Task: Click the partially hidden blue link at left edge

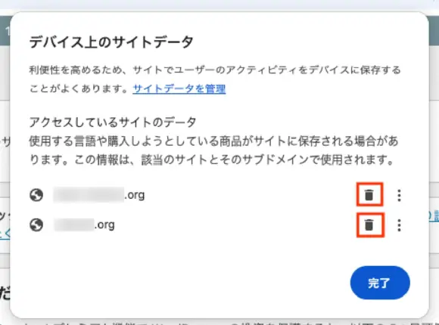Action: point(5,233)
